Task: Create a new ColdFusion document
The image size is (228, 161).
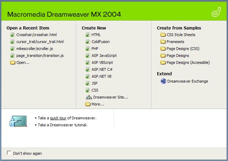Action: pos(100,42)
